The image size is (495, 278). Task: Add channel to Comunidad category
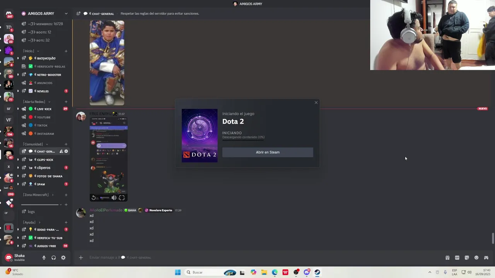pyautogui.click(x=66, y=144)
